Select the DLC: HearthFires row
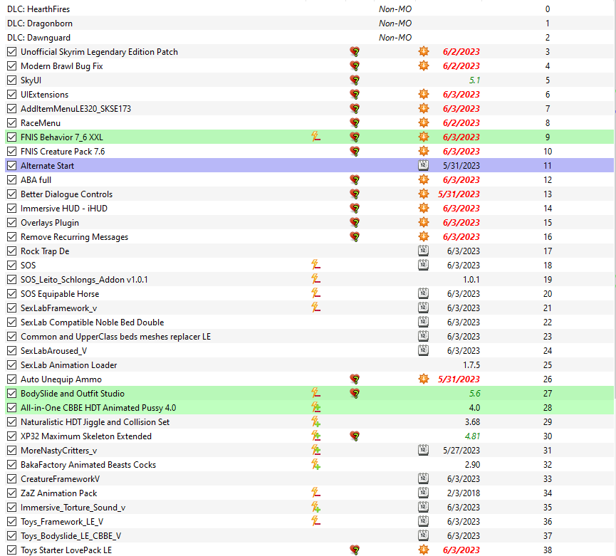 309,9
